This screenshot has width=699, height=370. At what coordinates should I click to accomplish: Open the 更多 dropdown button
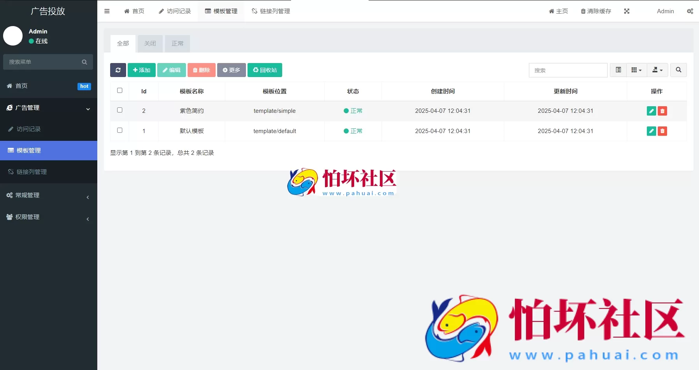point(231,70)
